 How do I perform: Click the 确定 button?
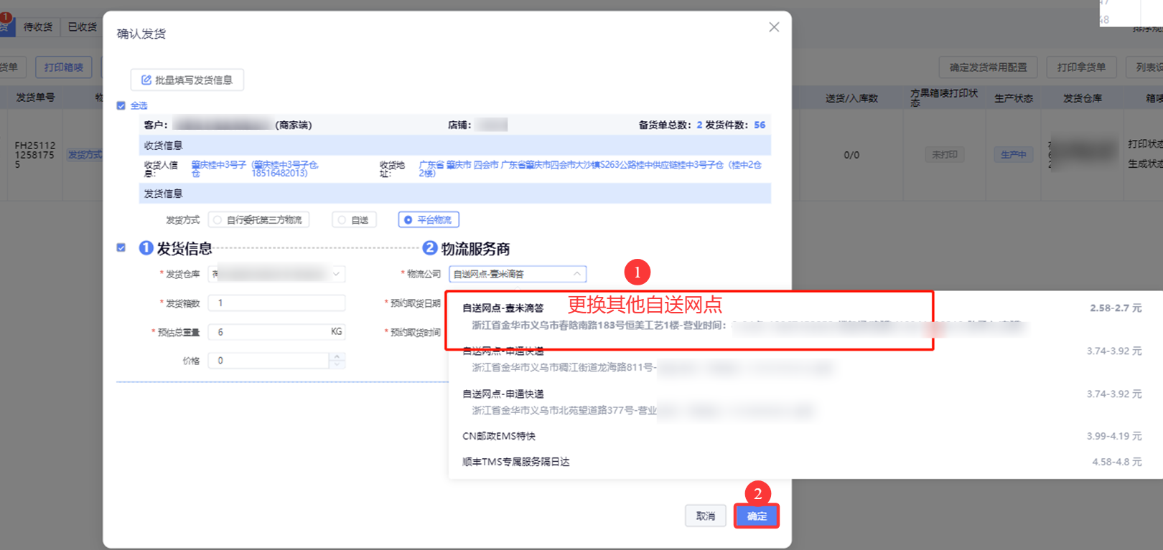tap(757, 516)
